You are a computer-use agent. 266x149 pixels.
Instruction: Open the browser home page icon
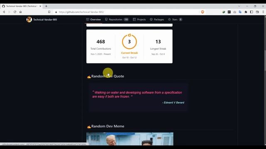[x=20, y=12]
